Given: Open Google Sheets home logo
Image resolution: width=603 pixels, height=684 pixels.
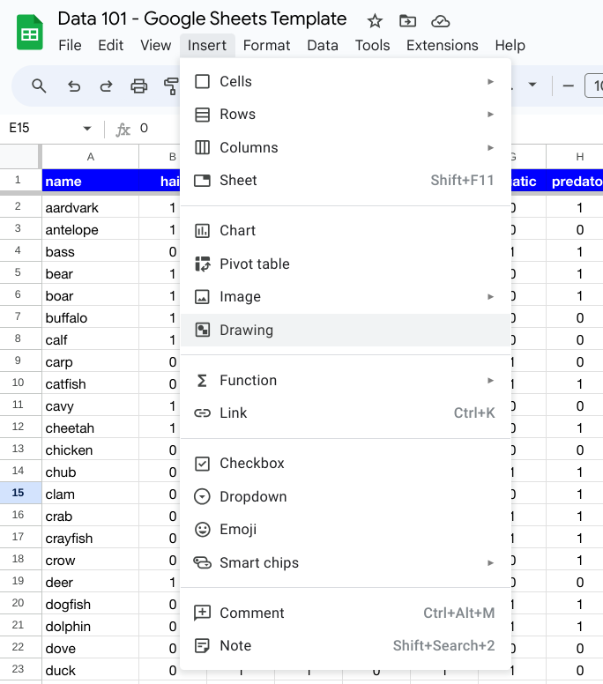Looking at the screenshot, I should 30,33.
